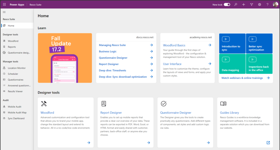Screen dimensions: 280x150
Task: Go to Sync Dashboard in Audit section
Action: pyautogui.click(x=16, y=118)
